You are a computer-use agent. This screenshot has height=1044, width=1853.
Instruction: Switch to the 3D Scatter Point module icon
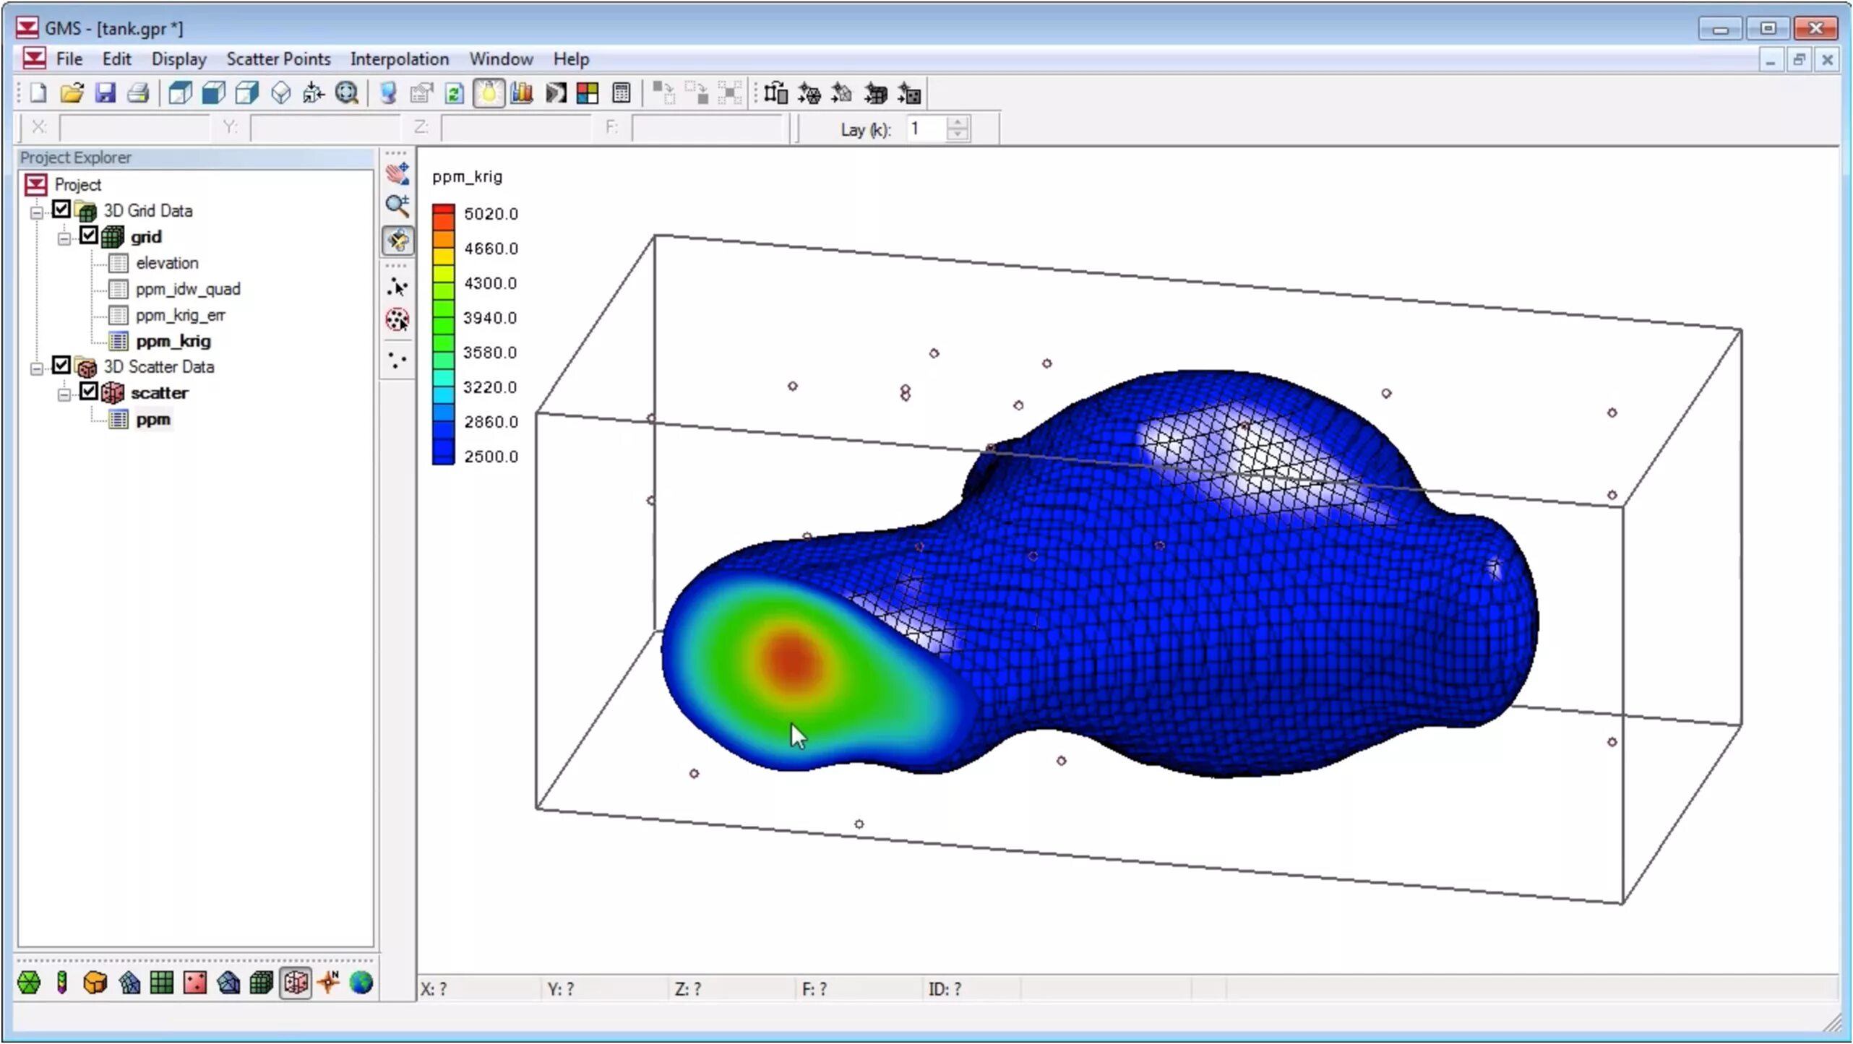(x=296, y=983)
